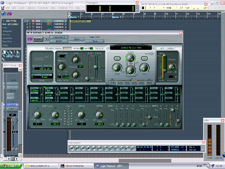Click the Play button in the Transport bar
Viewport: 225px width, 169px height.
[83, 148]
